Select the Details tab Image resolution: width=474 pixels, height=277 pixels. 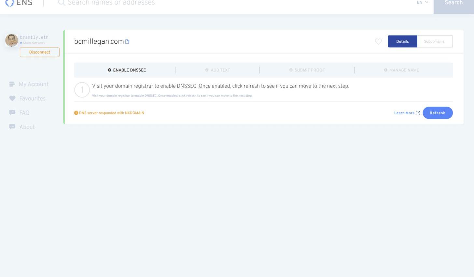click(402, 41)
